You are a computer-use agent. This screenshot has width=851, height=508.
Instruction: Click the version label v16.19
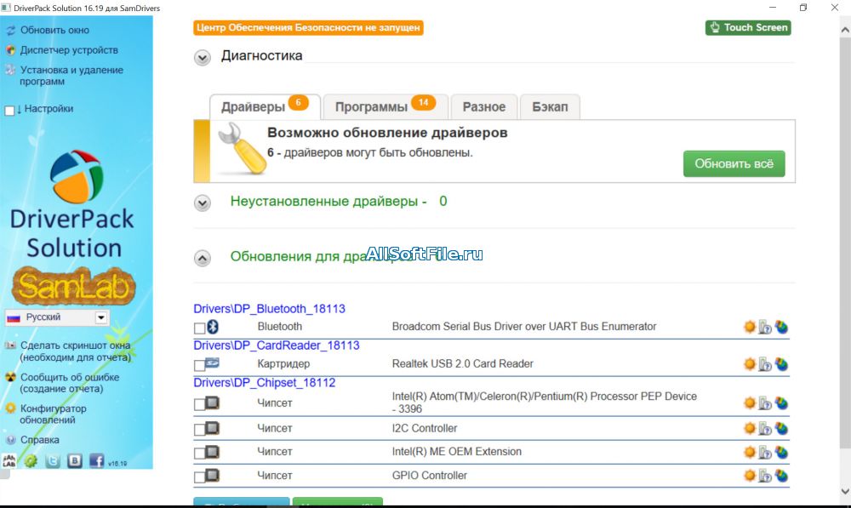[x=117, y=464]
